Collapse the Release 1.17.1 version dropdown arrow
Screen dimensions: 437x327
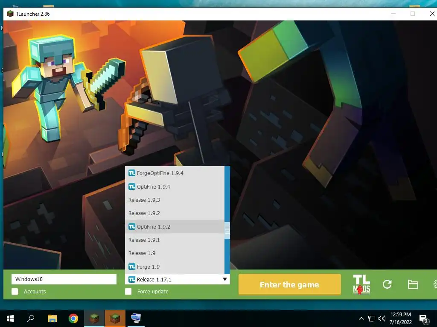224,279
